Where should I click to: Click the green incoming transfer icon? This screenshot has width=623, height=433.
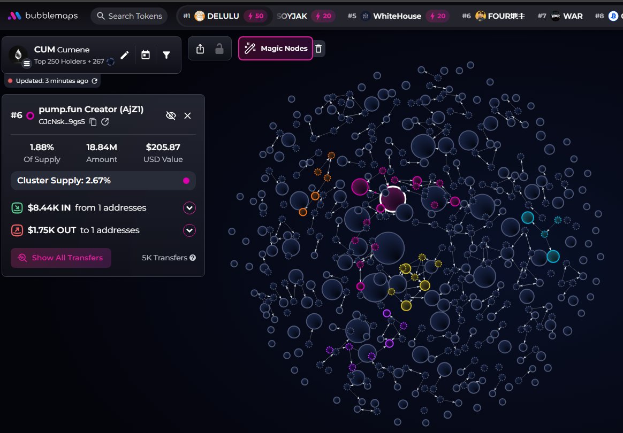17,208
